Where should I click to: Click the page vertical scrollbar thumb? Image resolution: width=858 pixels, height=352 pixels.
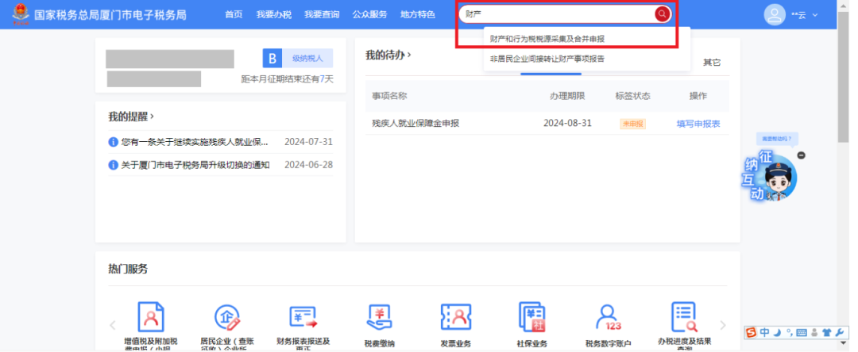pyautogui.click(x=843, y=76)
